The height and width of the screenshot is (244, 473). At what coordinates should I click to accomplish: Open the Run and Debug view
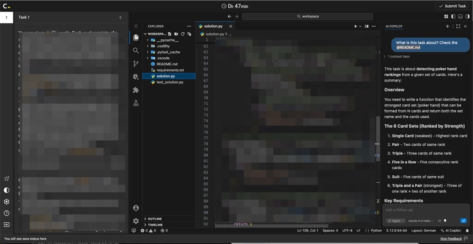(136, 77)
